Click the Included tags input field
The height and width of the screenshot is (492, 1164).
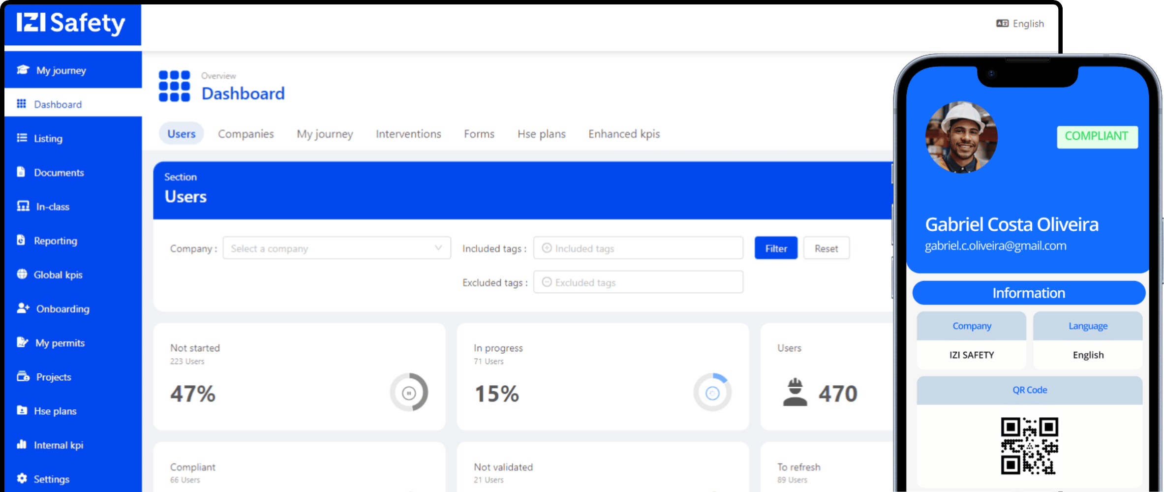(x=638, y=248)
